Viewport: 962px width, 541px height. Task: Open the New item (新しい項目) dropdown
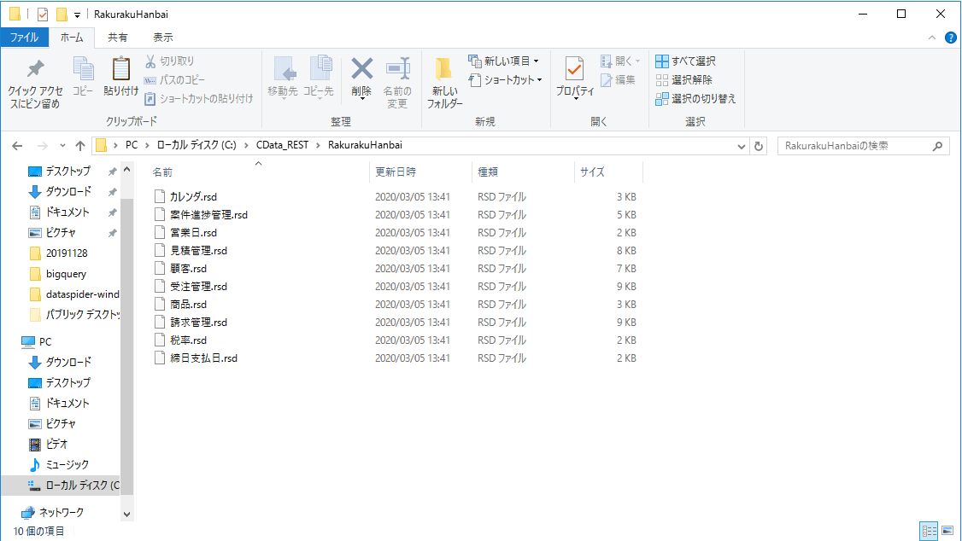504,61
